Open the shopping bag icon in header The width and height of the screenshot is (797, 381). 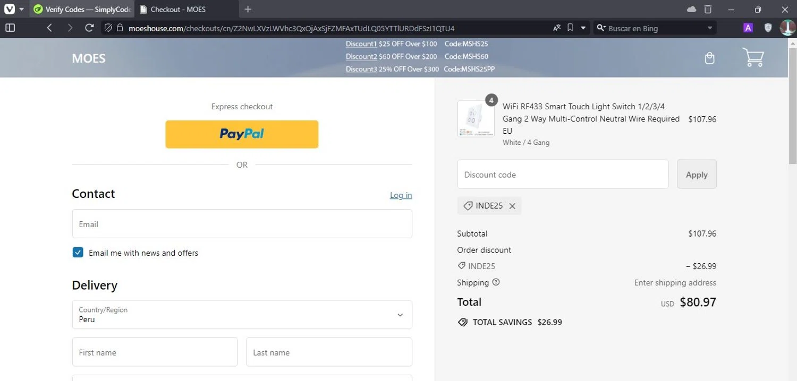709,58
